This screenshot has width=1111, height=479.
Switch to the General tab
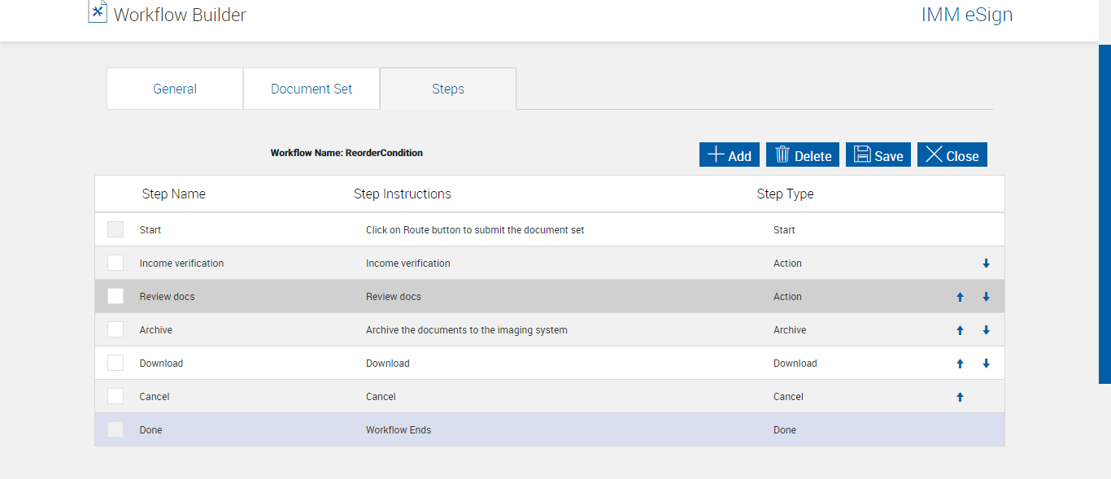175,89
